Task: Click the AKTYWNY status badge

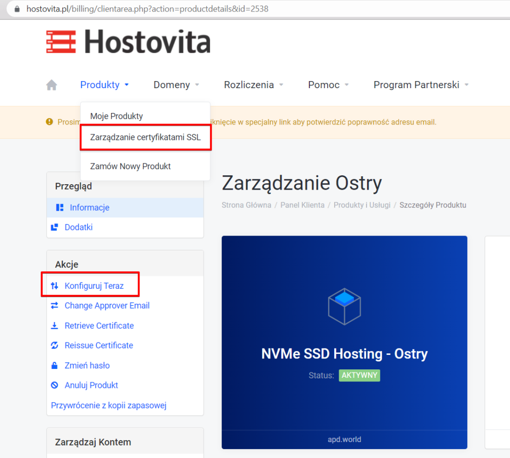Action: click(360, 375)
